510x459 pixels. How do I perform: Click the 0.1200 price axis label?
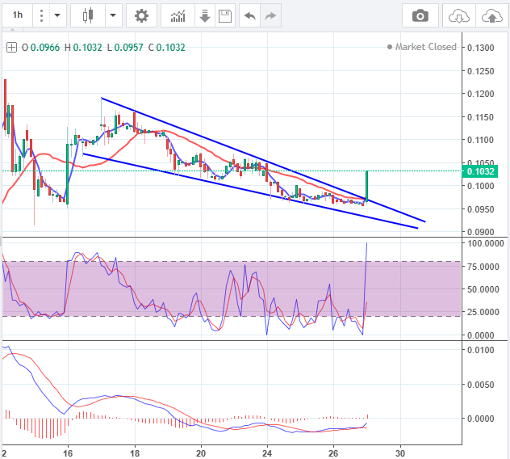pyautogui.click(x=480, y=94)
